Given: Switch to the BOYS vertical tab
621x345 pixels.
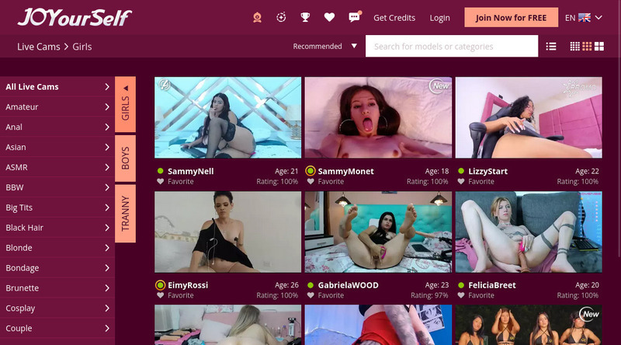Looking at the screenshot, I should point(126,159).
